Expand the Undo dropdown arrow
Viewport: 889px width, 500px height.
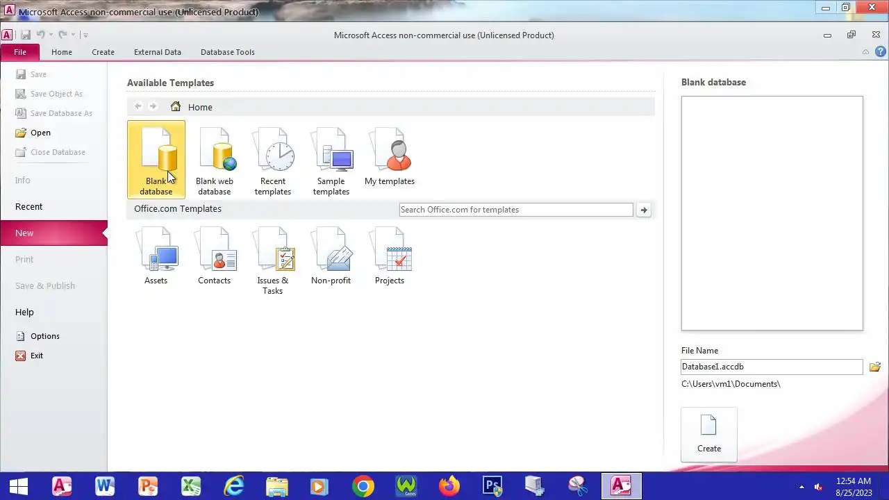coord(51,35)
